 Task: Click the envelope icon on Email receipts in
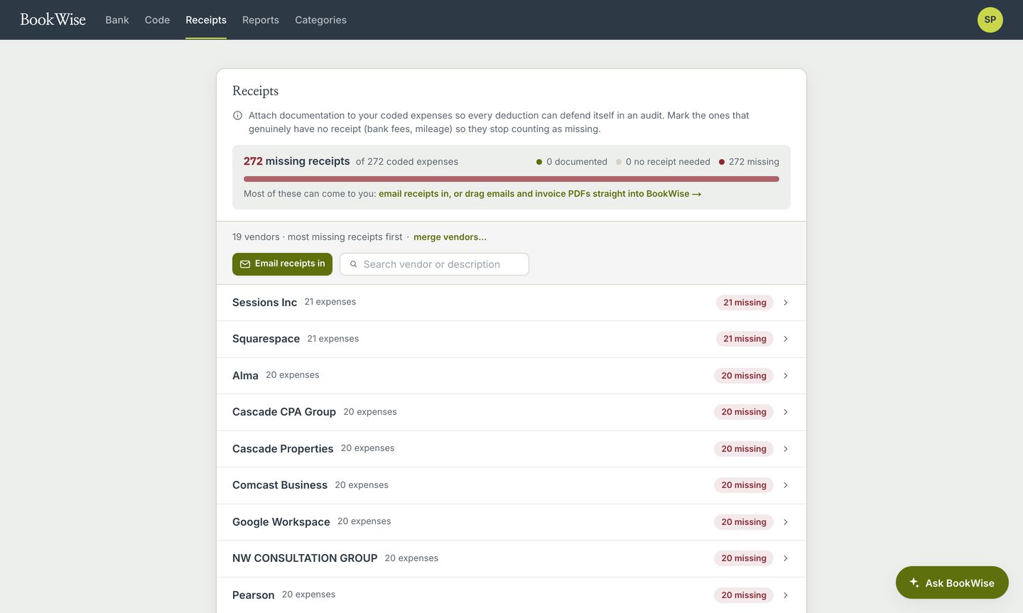click(x=245, y=264)
